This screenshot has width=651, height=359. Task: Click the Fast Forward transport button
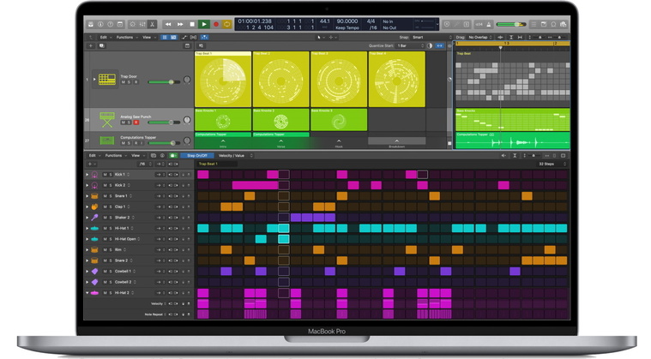coord(180,25)
